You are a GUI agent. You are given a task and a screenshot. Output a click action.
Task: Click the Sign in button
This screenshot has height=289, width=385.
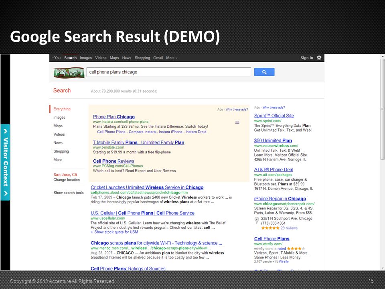pos(307,58)
